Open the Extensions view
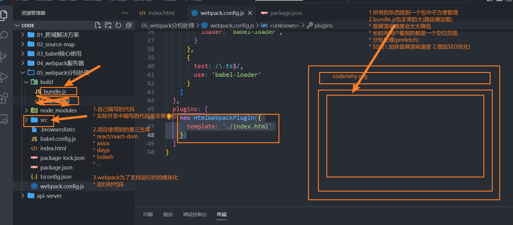The image size is (513, 225). click(x=4, y=98)
